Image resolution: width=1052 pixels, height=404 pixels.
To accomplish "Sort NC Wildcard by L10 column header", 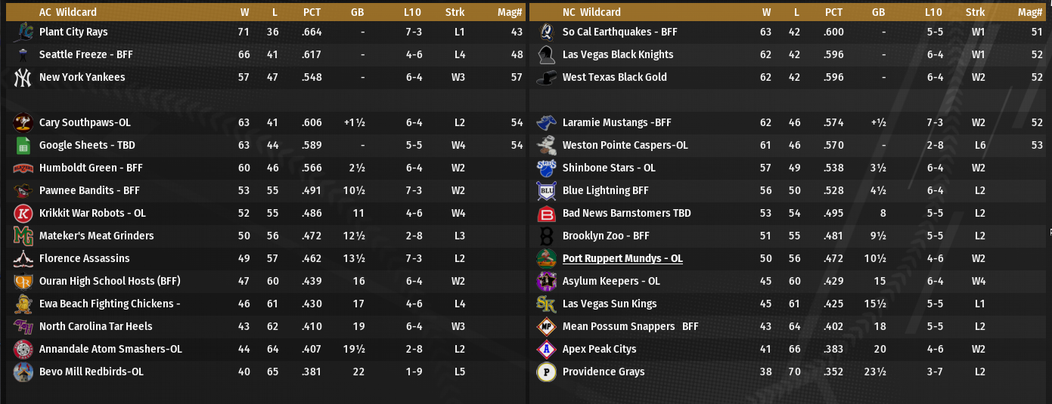I will [933, 12].
